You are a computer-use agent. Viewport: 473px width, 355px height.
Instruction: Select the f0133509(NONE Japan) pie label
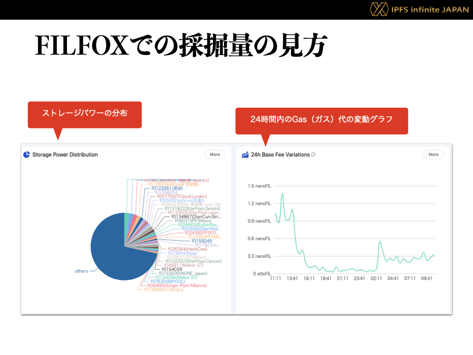point(183,274)
